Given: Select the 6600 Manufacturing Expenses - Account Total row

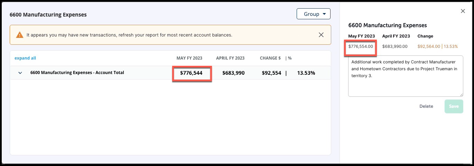Looking at the screenshot, I should pos(170,73).
